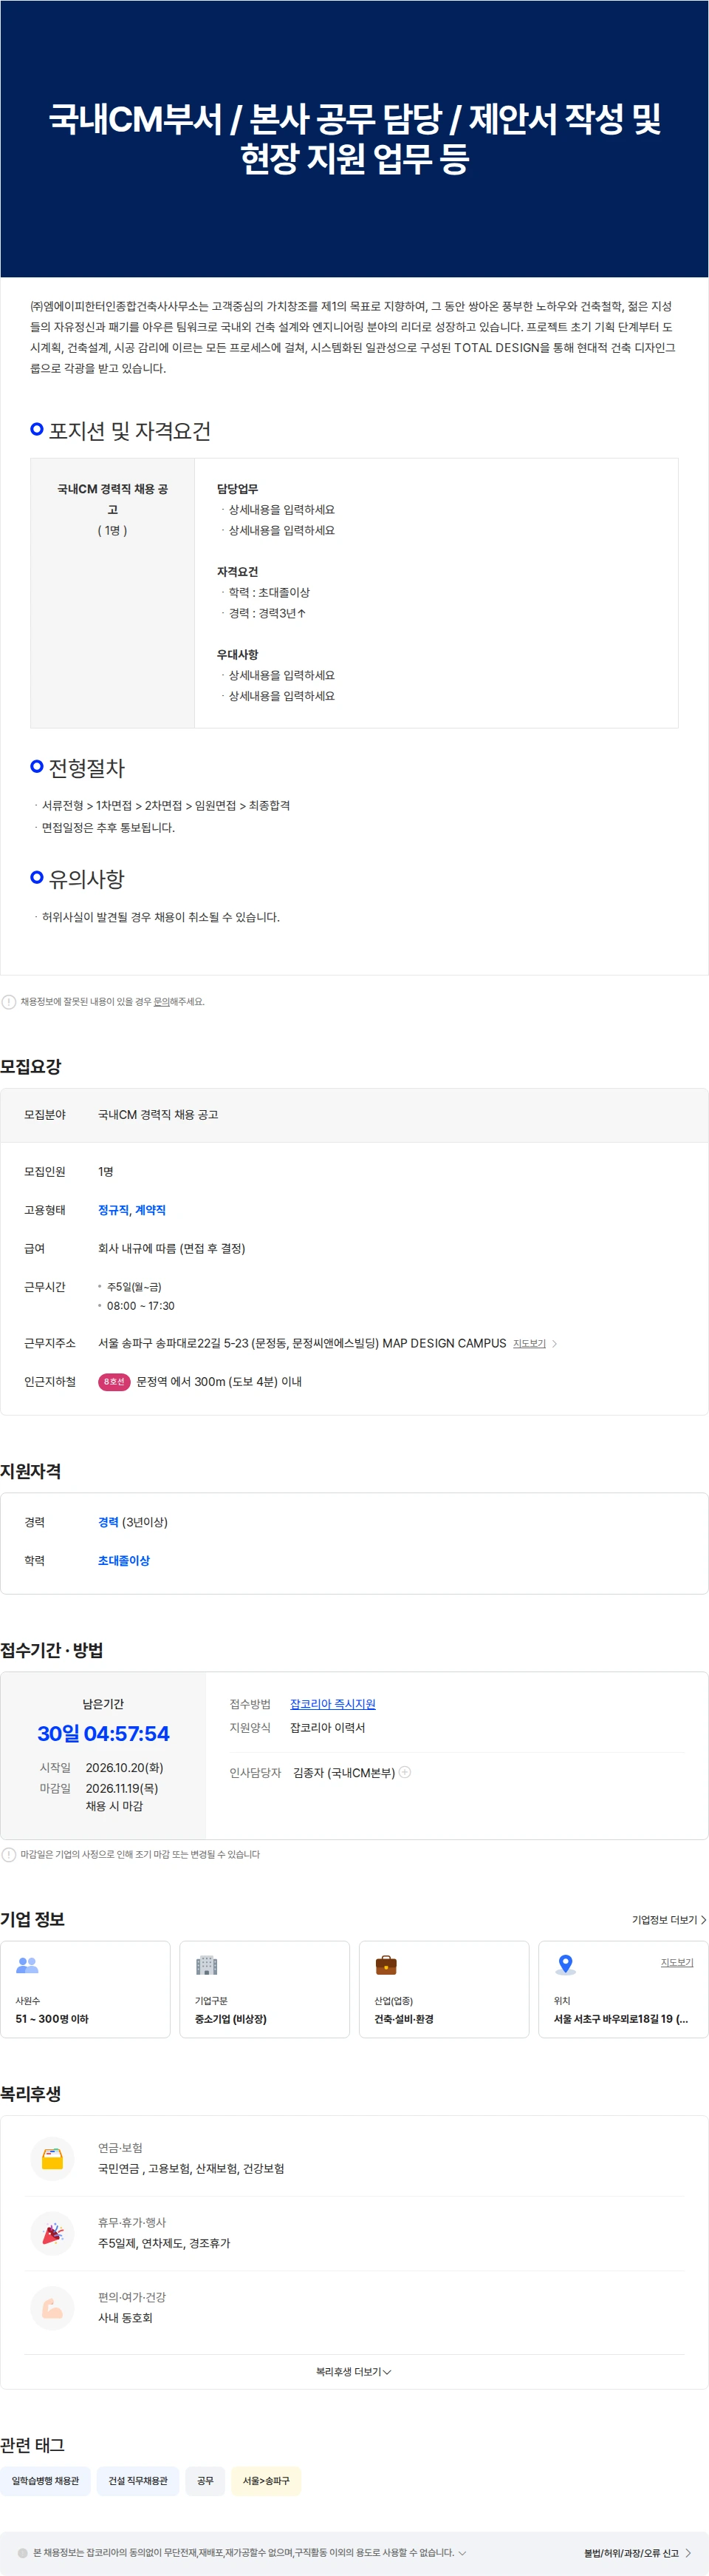Click the 경력 (3년이상) text
This screenshot has width=709, height=2576.
click(133, 1521)
